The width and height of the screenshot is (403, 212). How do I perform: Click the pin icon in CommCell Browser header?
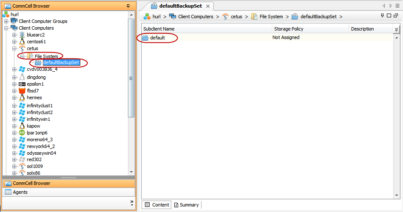(x=128, y=6)
